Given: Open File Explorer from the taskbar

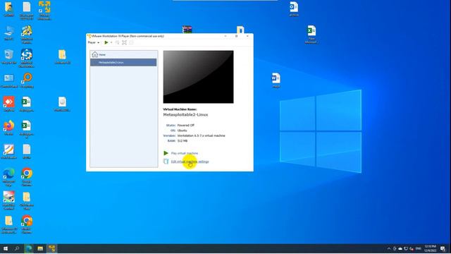Looking at the screenshot, I should pyautogui.click(x=40, y=248).
